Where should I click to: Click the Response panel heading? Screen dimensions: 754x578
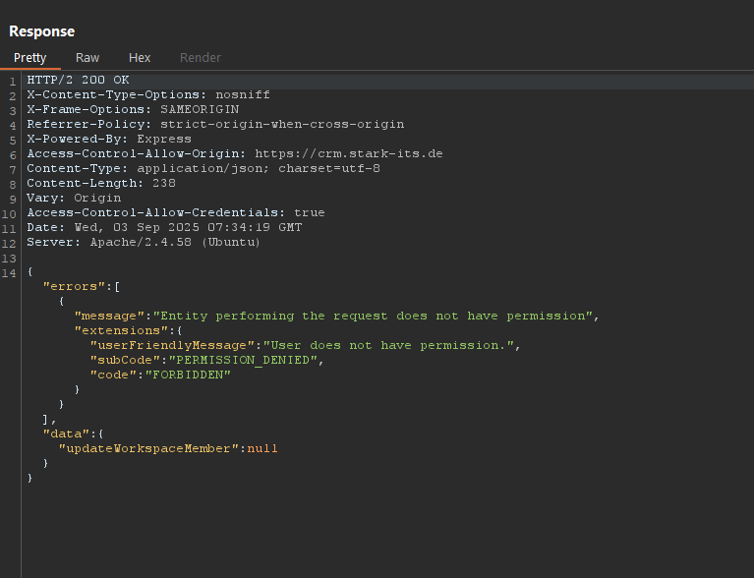42,31
